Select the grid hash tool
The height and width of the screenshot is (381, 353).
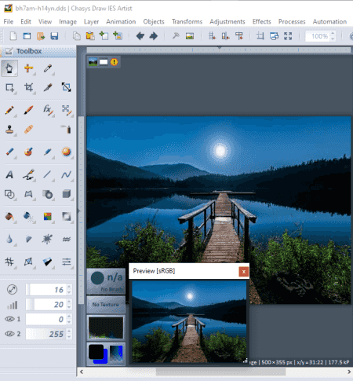point(9,262)
